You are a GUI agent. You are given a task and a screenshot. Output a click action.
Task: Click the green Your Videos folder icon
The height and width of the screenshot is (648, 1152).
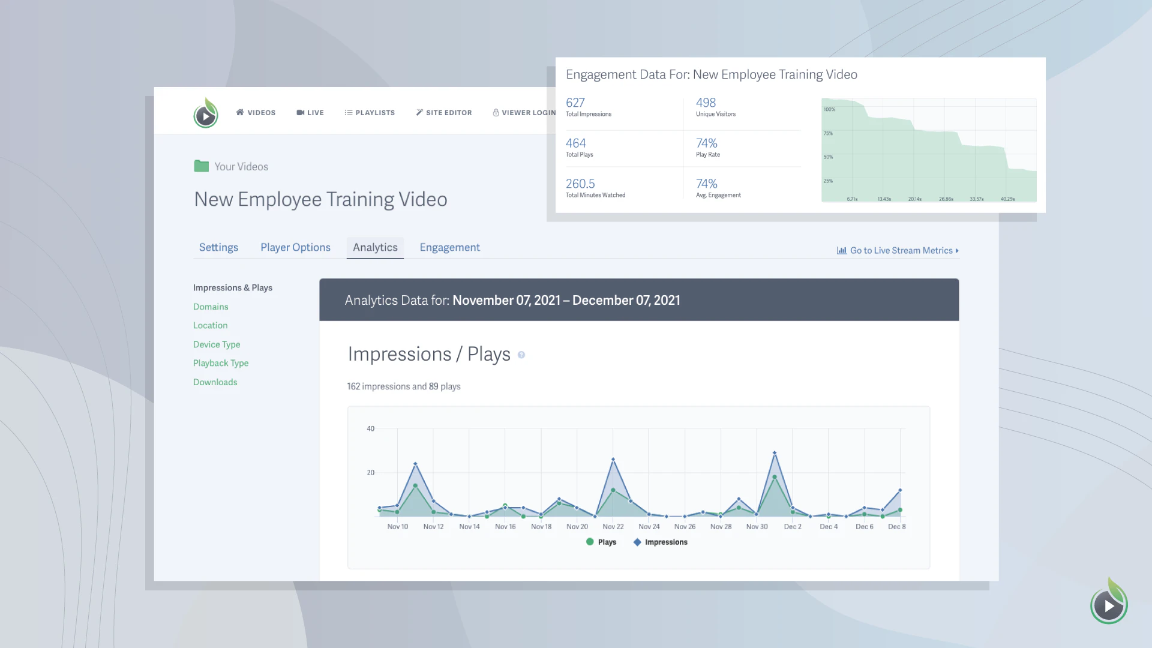coord(201,166)
